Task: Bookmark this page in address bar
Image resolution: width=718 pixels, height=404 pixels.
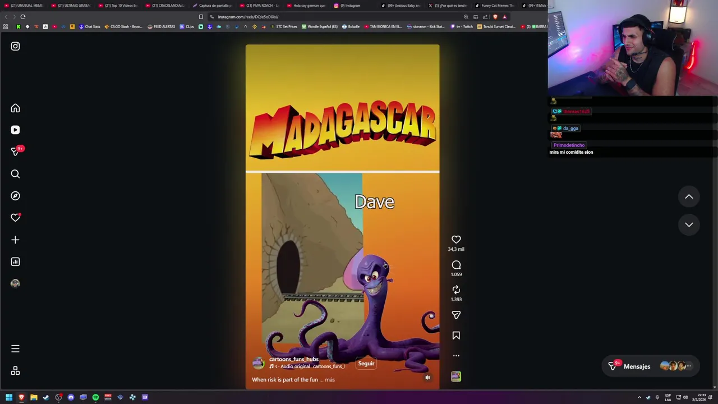Action: pos(201,17)
